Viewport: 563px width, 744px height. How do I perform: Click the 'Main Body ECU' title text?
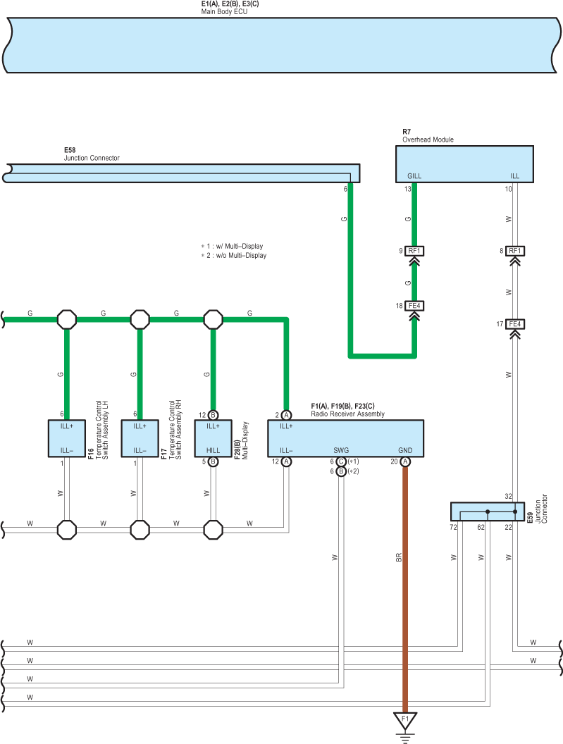pos(224,12)
